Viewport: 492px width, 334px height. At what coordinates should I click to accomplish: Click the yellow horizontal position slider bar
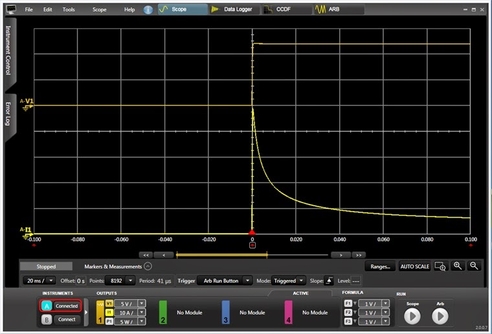click(x=221, y=255)
